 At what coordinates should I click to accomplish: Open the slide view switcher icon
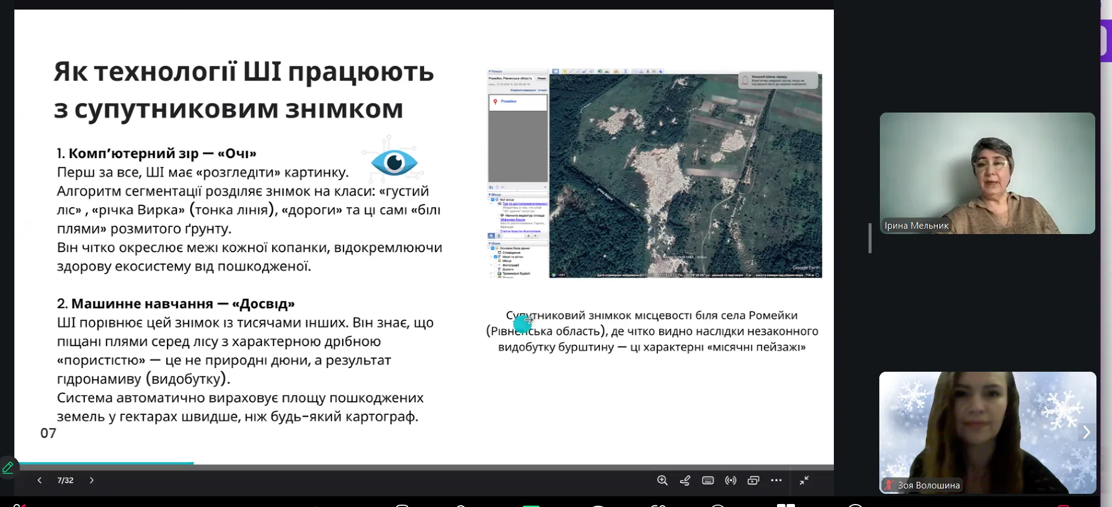pyautogui.click(x=753, y=480)
